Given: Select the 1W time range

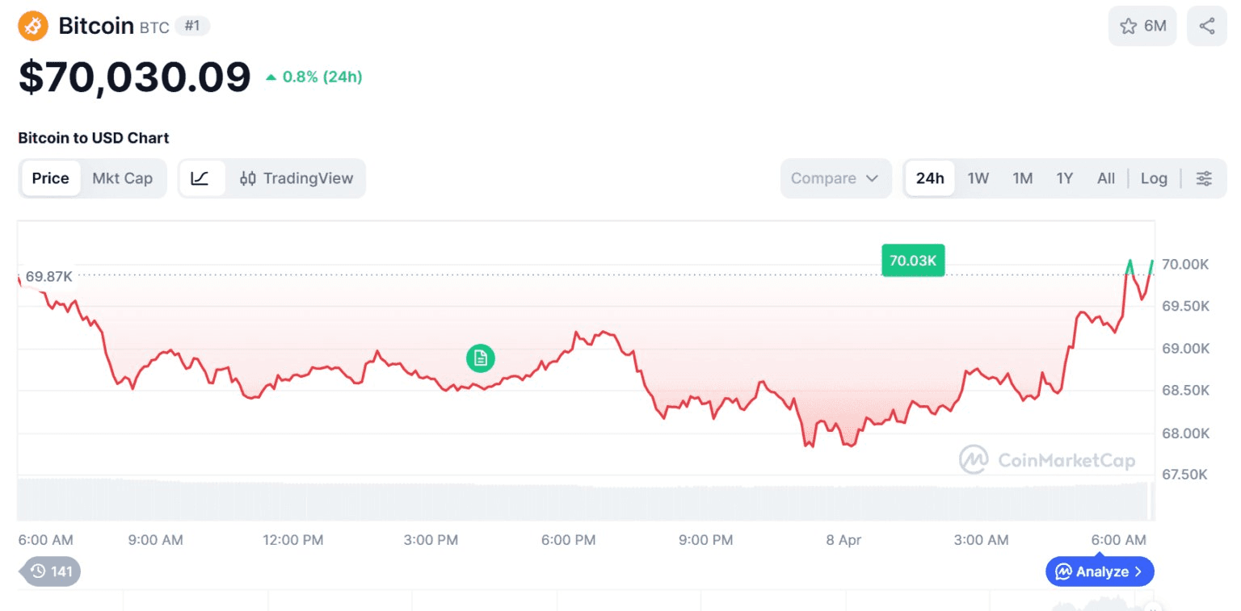Looking at the screenshot, I should [x=978, y=178].
